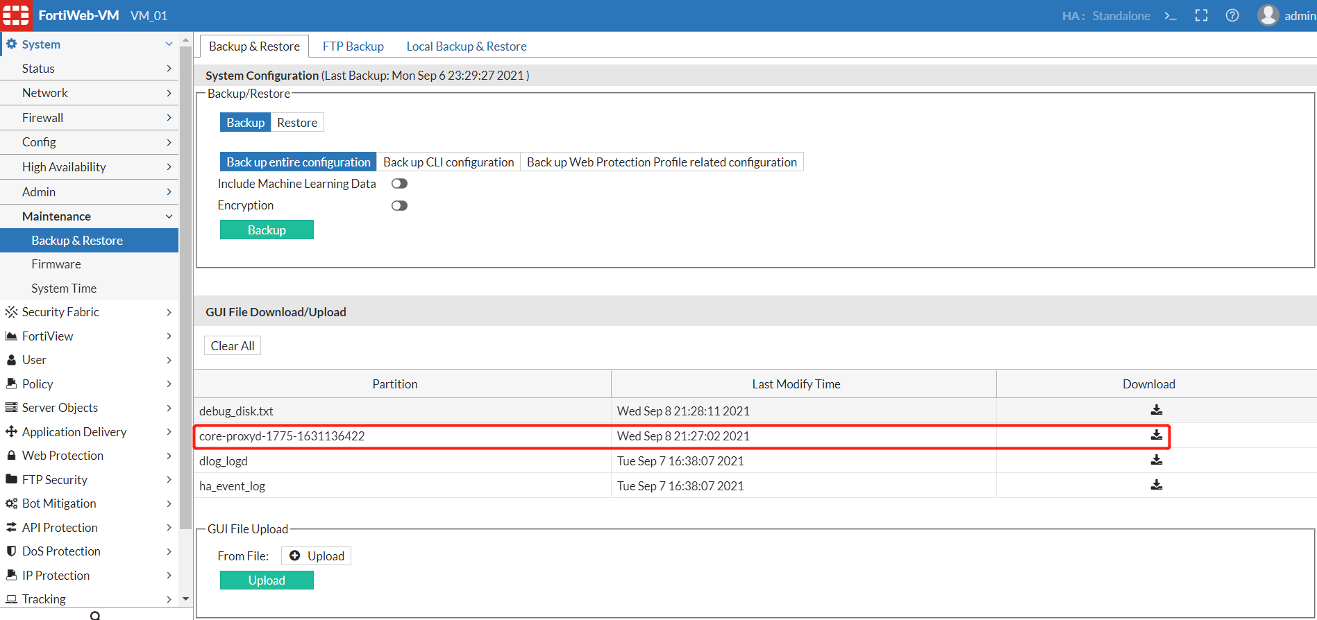
Task: Download the dlog_logd file
Action: (1156, 460)
